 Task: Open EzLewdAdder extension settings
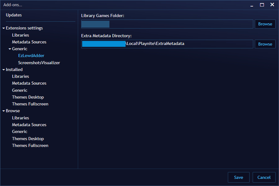(x=31, y=56)
